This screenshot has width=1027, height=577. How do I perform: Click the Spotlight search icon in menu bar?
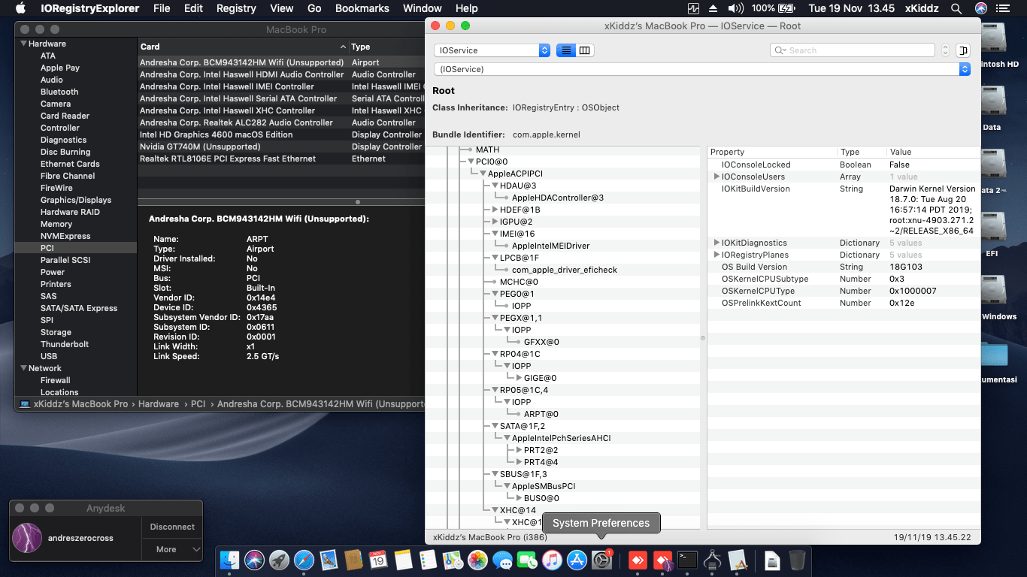pos(956,8)
